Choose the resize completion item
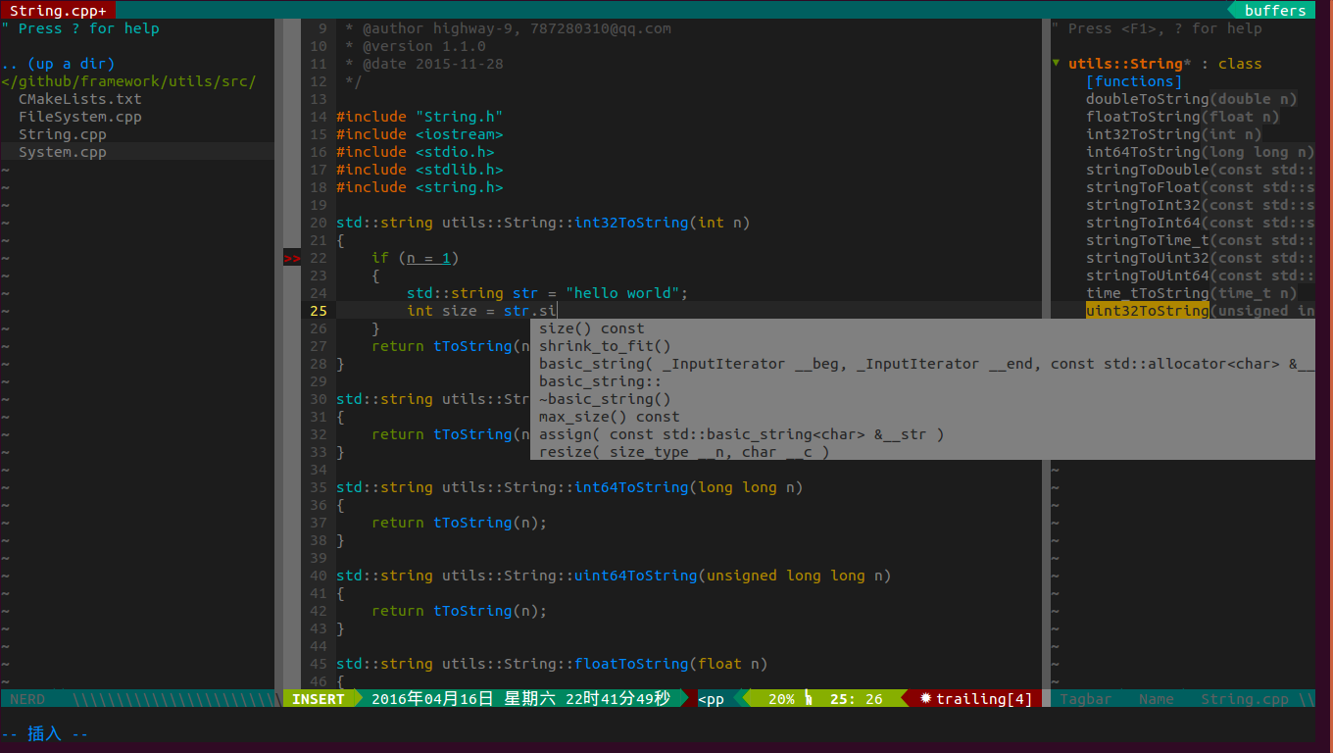The image size is (1333, 753). [683, 452]
